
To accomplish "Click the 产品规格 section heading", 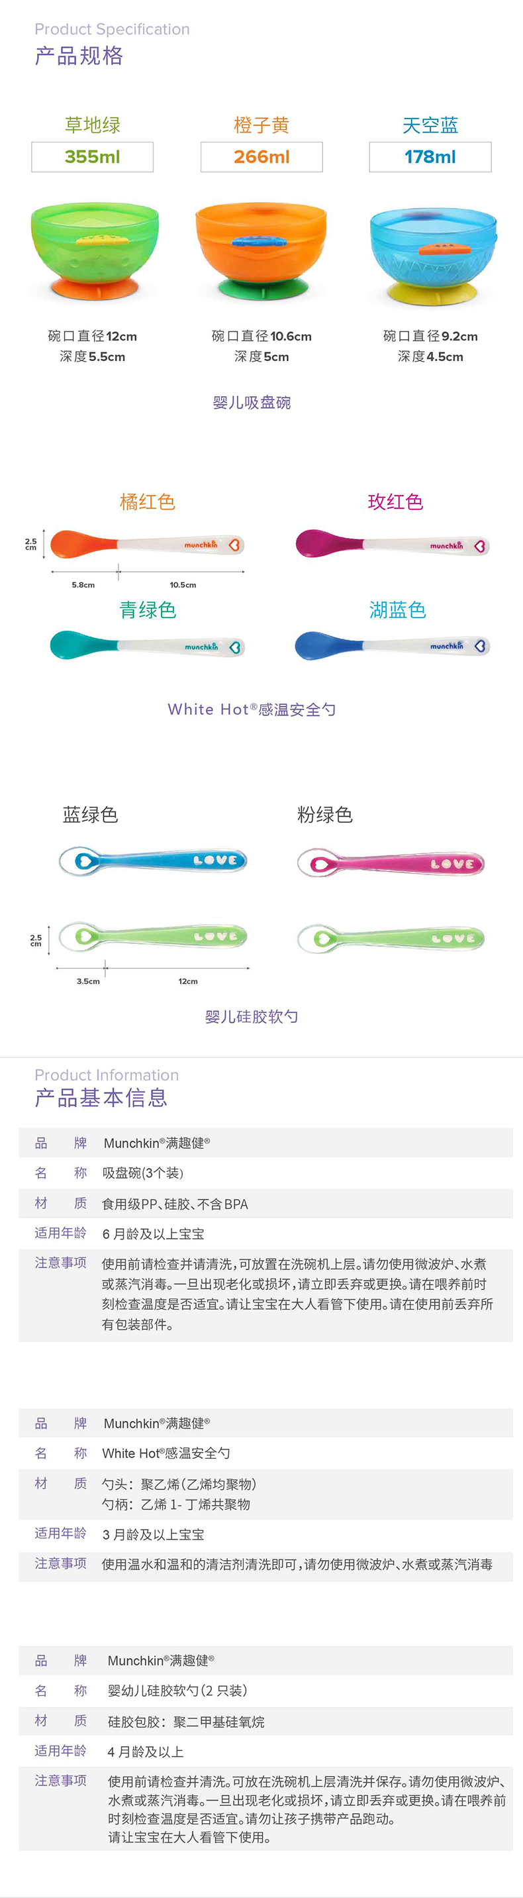I will [x=79, y=56].
